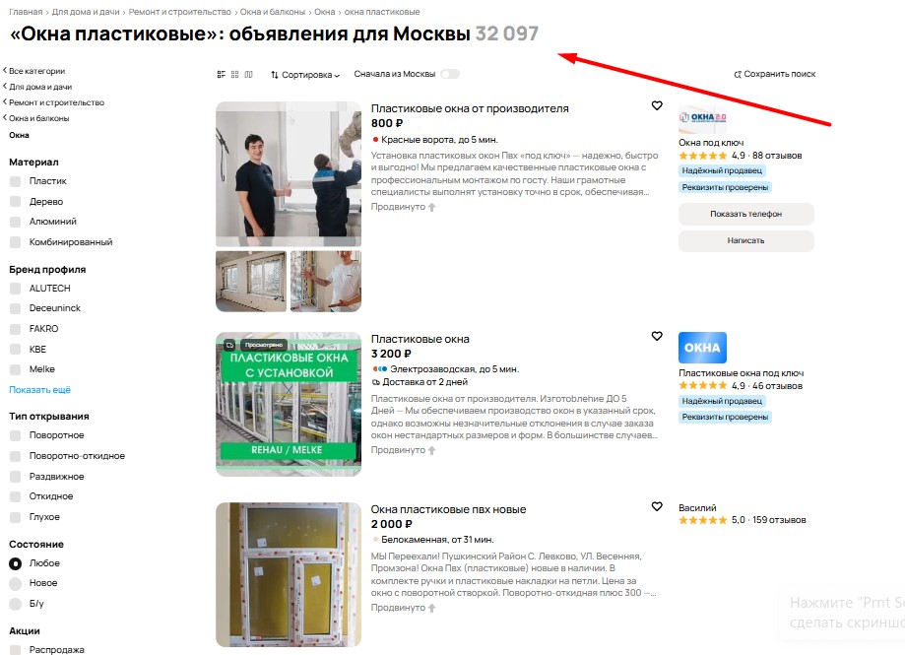Switch to map view icon
Screen dimensions: 905x655
click(249, 75)
